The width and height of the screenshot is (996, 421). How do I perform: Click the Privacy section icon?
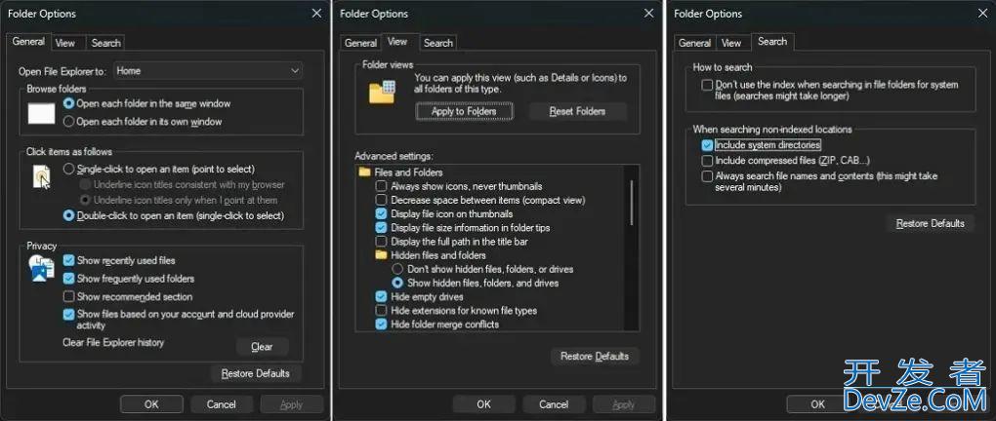(x=41, y=270)
